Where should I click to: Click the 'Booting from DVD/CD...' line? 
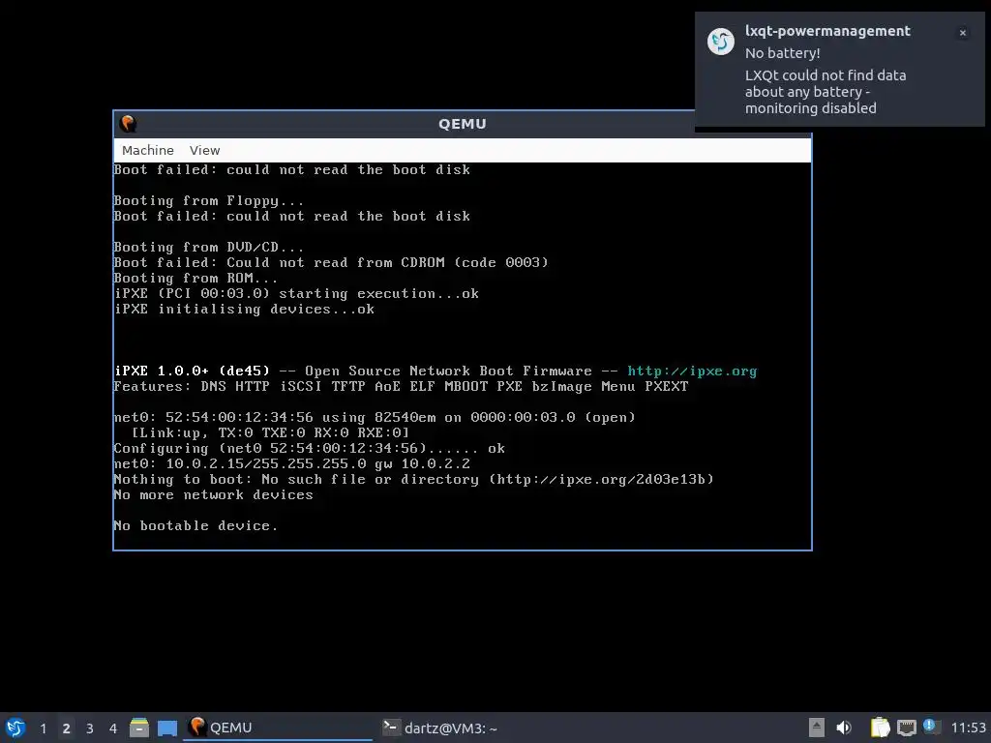pyautogui.click(x=209, y=247)
